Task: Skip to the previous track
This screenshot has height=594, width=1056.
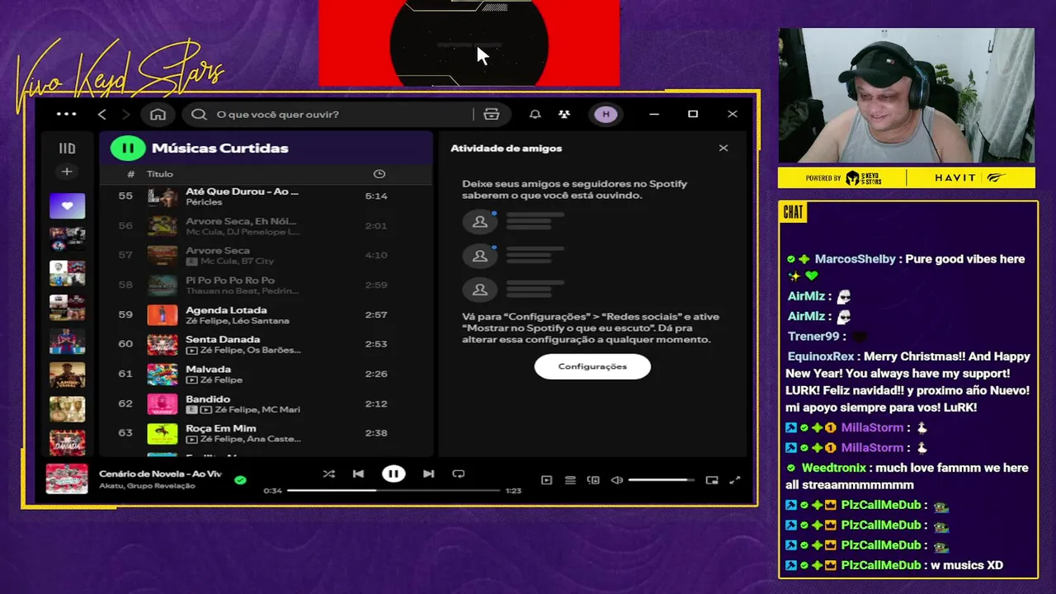Action: 358,474
